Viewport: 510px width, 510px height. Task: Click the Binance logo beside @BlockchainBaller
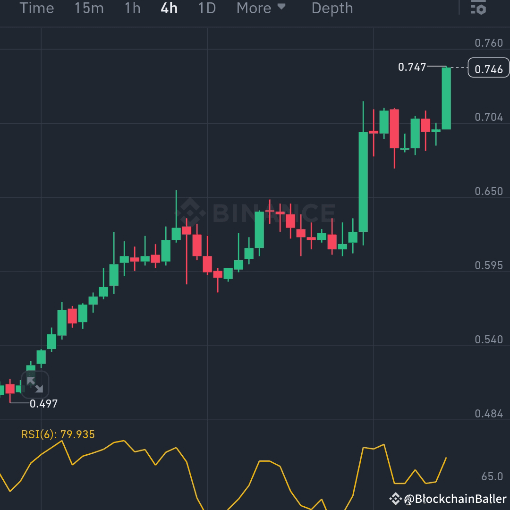(398, 498)
